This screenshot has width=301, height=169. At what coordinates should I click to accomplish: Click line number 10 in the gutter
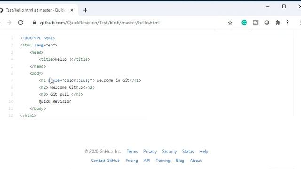[11, 101]
